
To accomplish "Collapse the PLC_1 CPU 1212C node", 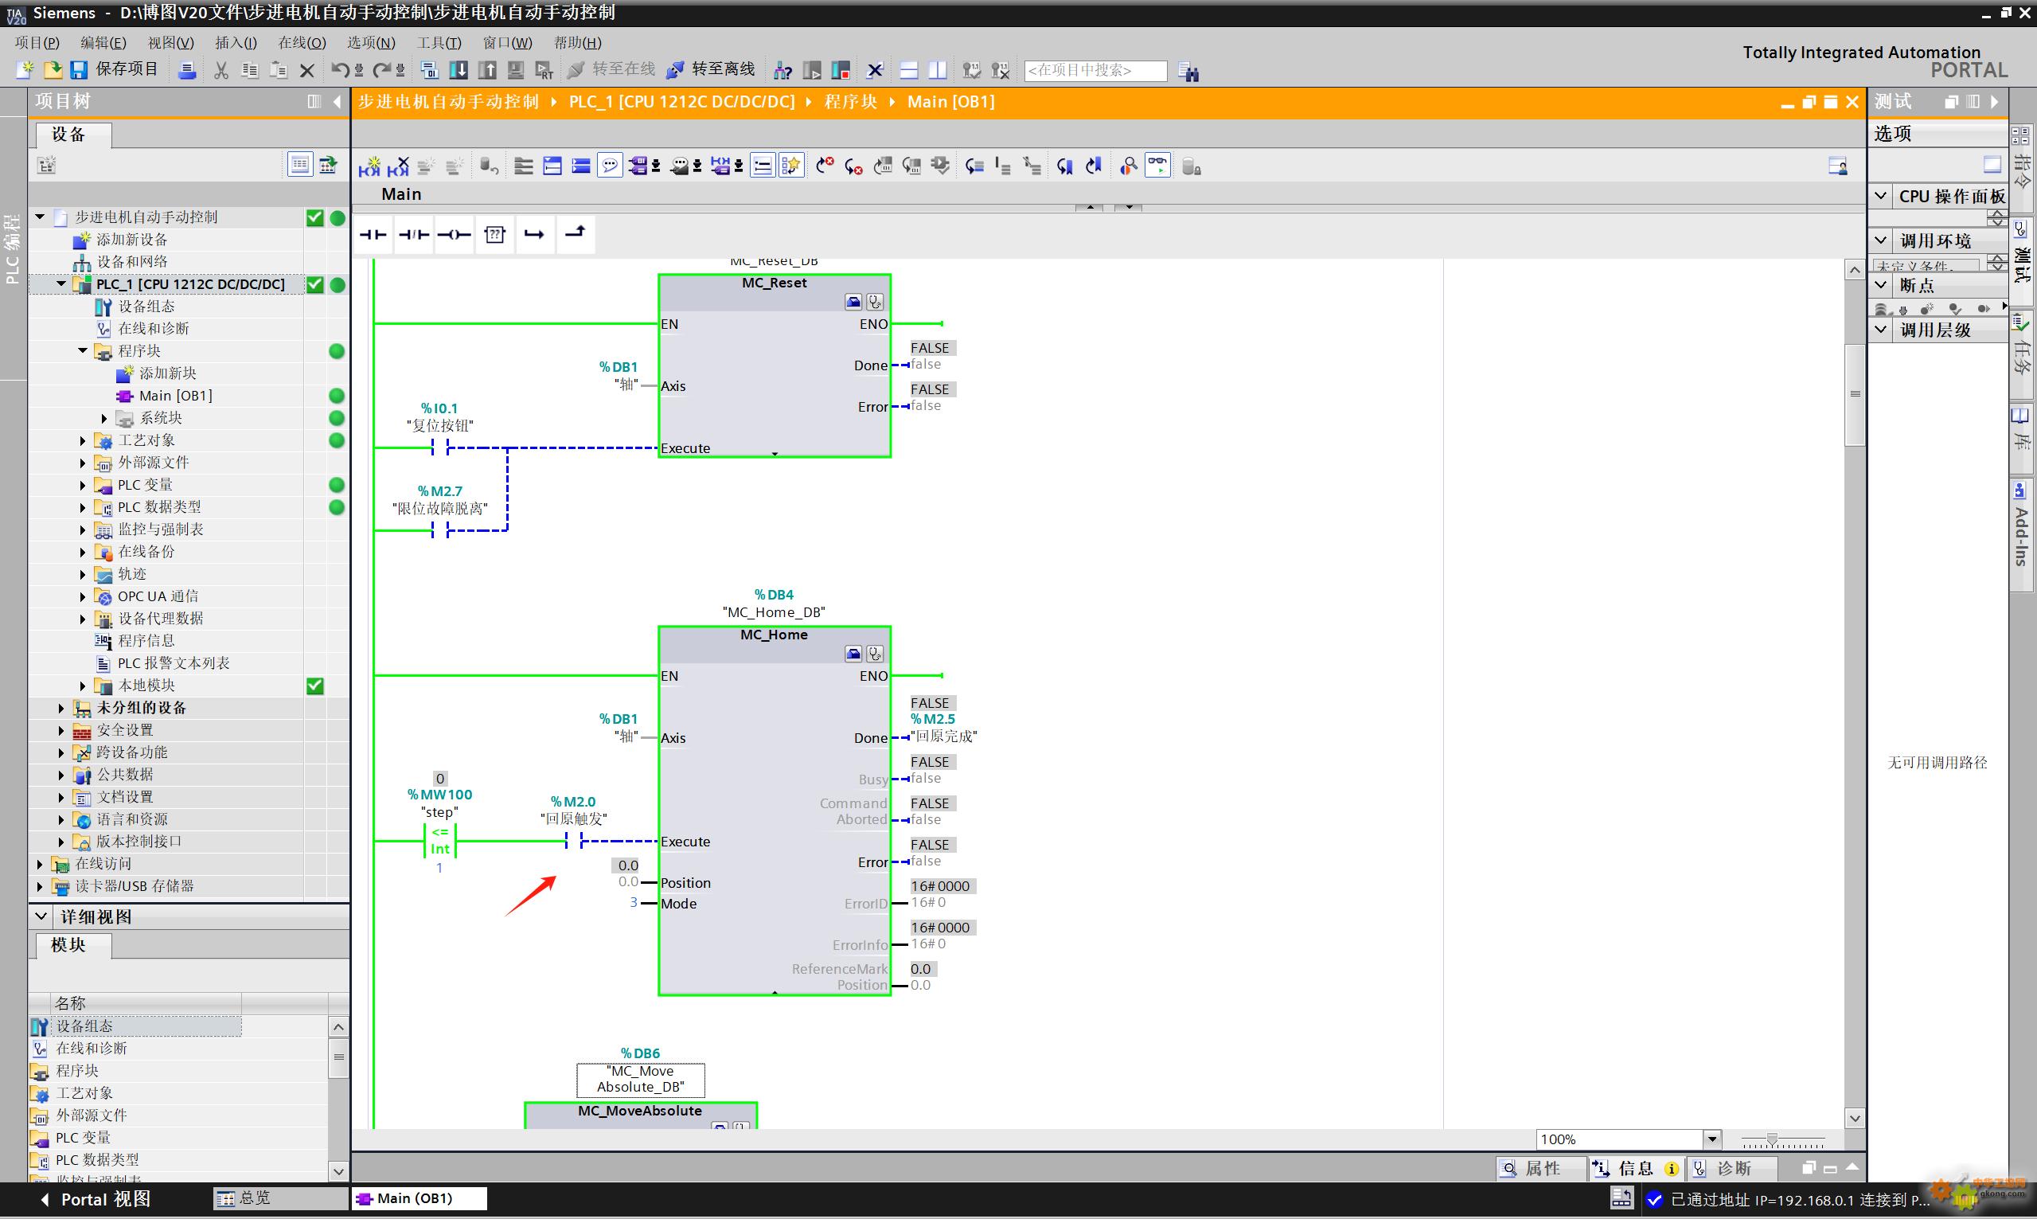I will (60, 284).
